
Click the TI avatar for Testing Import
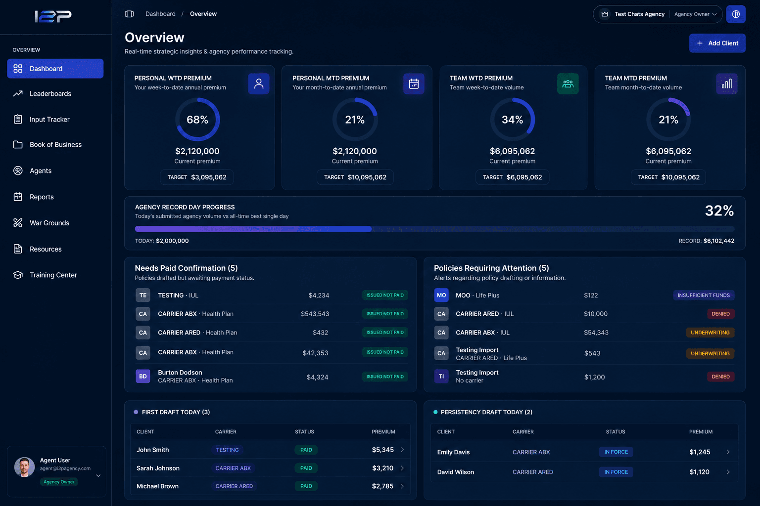(441, 377)
